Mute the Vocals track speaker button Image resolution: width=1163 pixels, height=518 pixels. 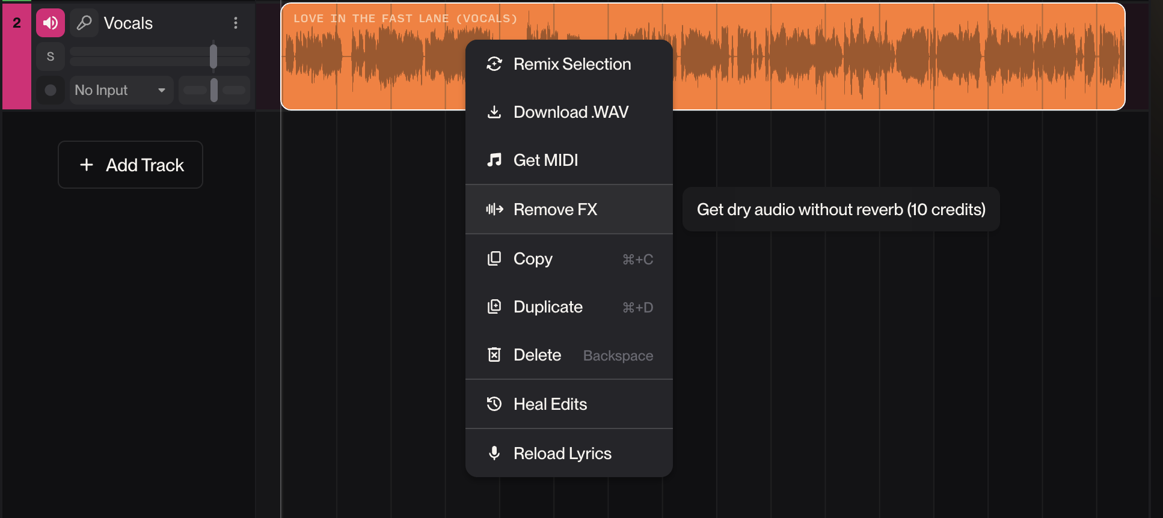51,23
